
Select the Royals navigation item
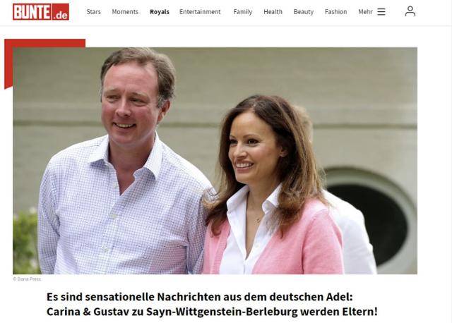pyautogui.click(x=160, y=12)
